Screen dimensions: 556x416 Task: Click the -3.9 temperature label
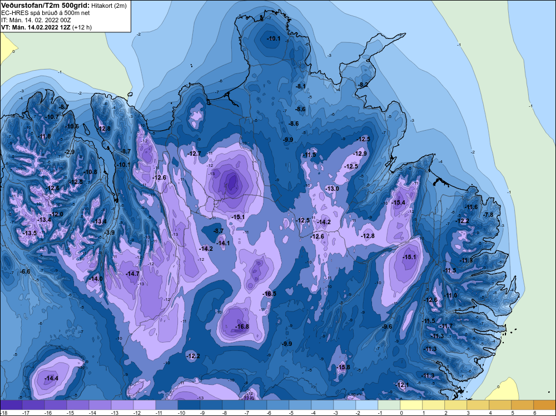pyautogui.click(x=110, y=232)
